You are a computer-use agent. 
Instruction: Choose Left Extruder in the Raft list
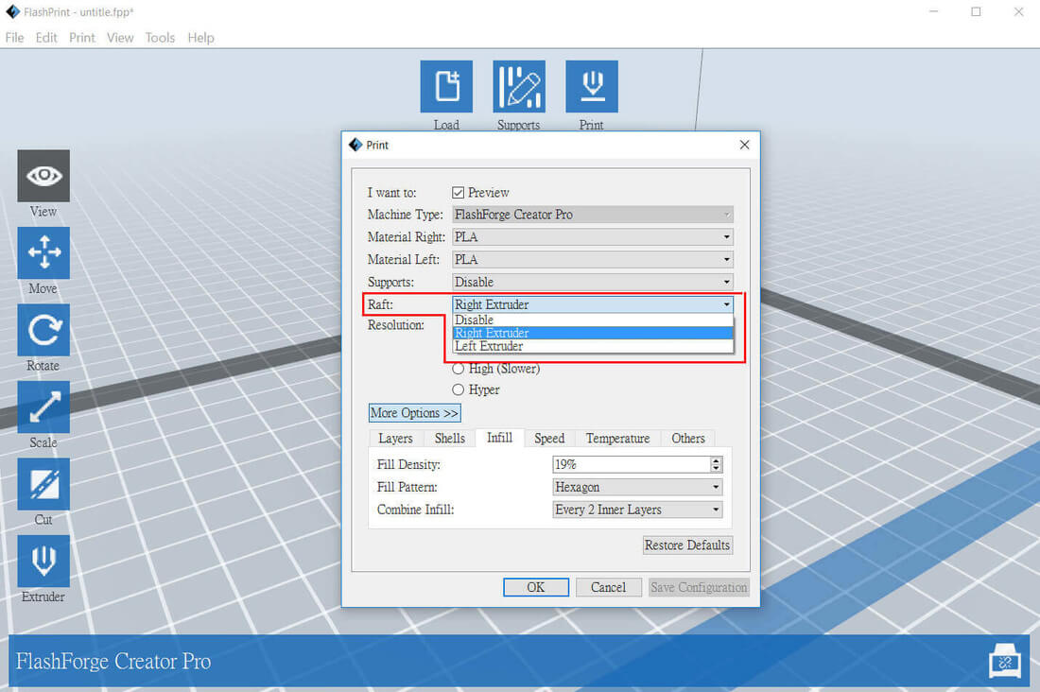592,346
